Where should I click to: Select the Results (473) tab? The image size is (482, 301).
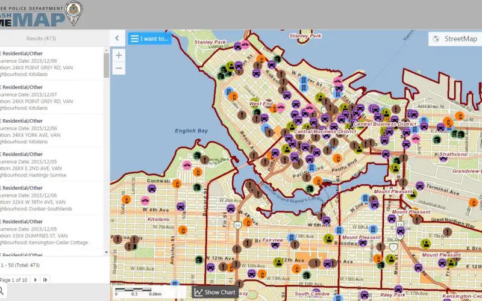click(x=41, y=39)
